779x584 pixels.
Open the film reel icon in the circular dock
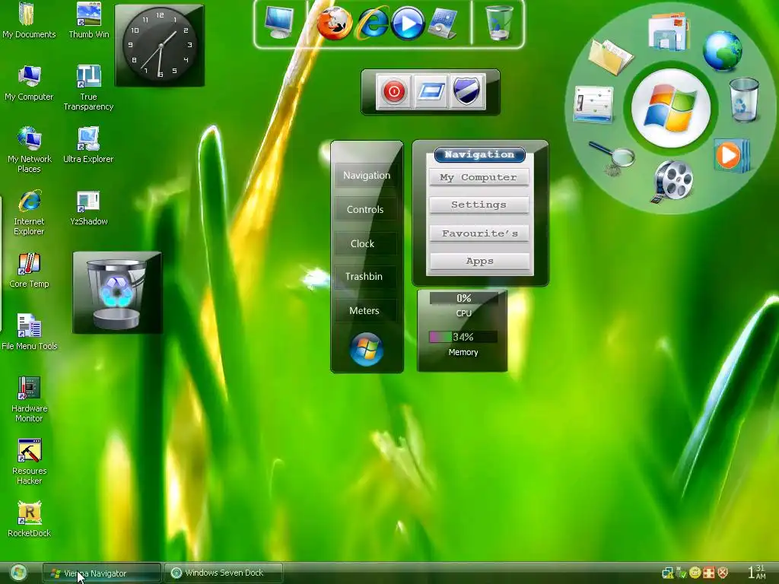pos(672,181)
